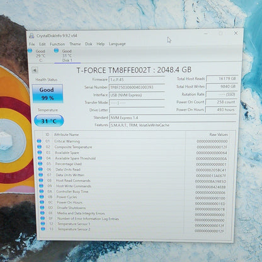Viewport: 262px width, 262px height.
Task: Click the Raw Values column header
Action: pyautogui.click(x=219, y=135)
